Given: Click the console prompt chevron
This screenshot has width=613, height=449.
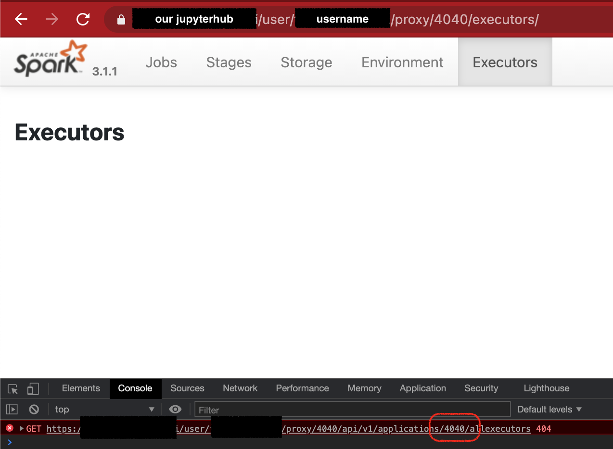Looking at the screenshot, I should click(x=10, y=442).
